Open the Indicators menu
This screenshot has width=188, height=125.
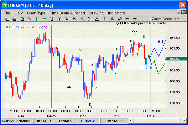pos(117,13)
